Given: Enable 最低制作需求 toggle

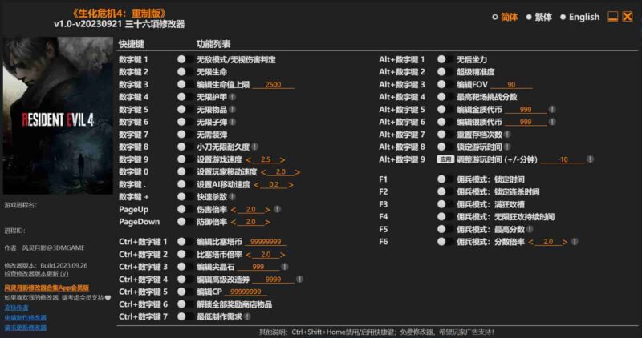Looking at the screenshot, I should point(185,316).
